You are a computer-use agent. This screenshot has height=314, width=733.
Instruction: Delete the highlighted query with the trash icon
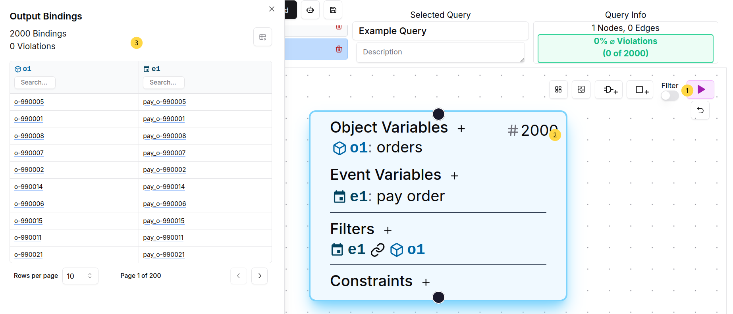pyautogui.click(x=339, y=49)
